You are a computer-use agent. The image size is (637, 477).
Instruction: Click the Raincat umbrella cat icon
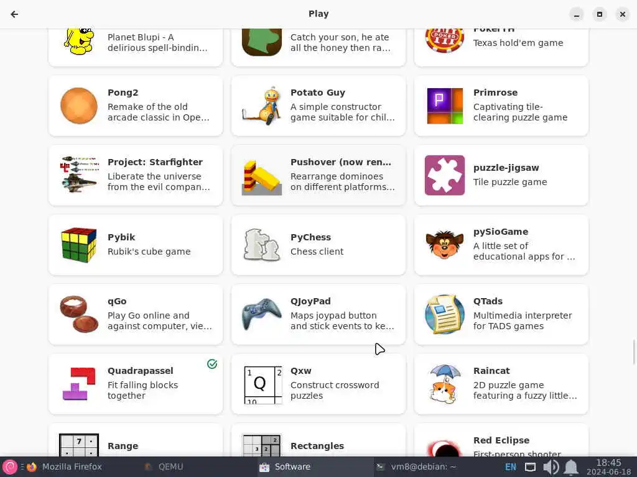point(445,384)
